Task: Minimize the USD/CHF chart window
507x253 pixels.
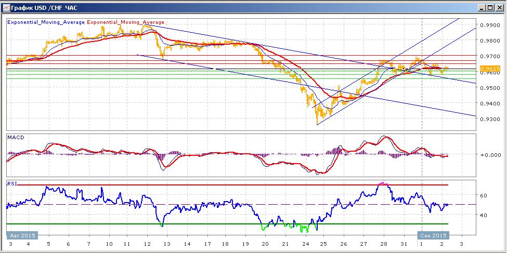Action: pos(482,8)
